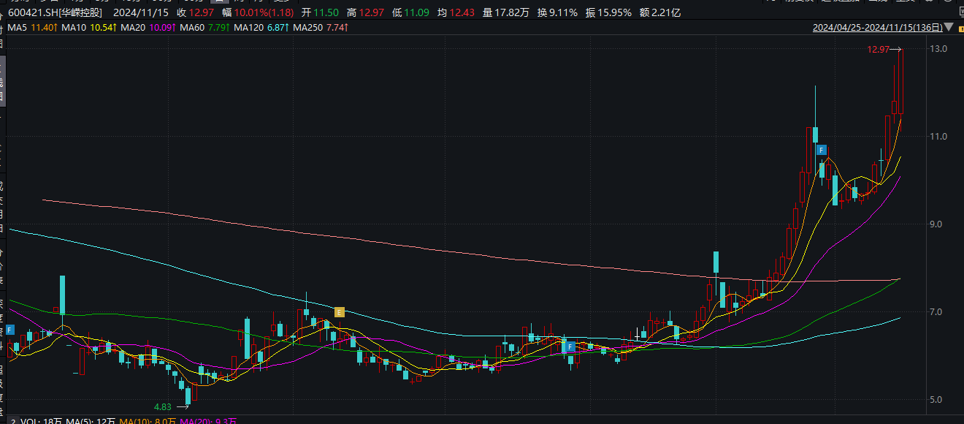964x424 pixels.
Task: Click the latest limit-up red candlestick
Action: [900, 80]
